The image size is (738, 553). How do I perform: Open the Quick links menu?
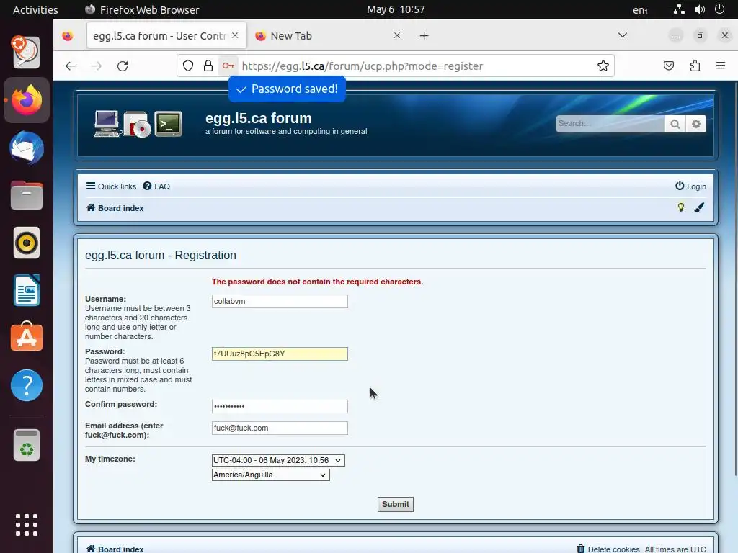tap(111, 186)
